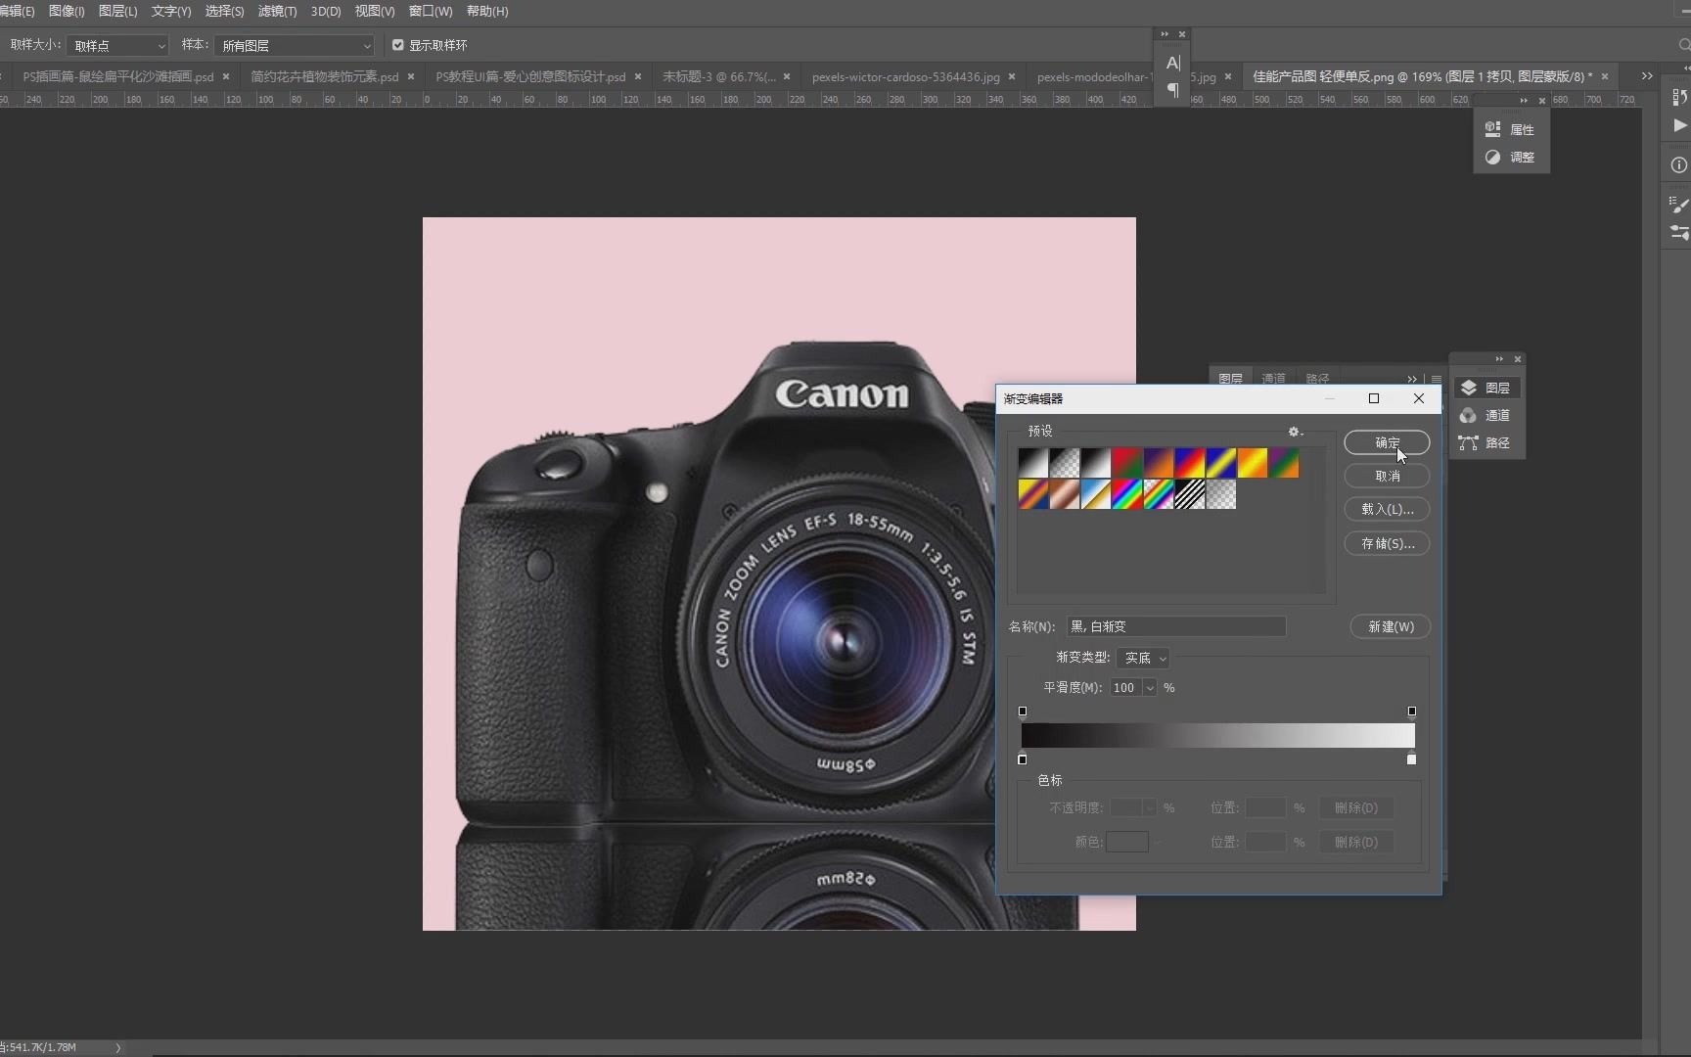Expand the character/paragraph mini-panel with double arrows
The image size is (1691, 1057).
[1165, 34]
